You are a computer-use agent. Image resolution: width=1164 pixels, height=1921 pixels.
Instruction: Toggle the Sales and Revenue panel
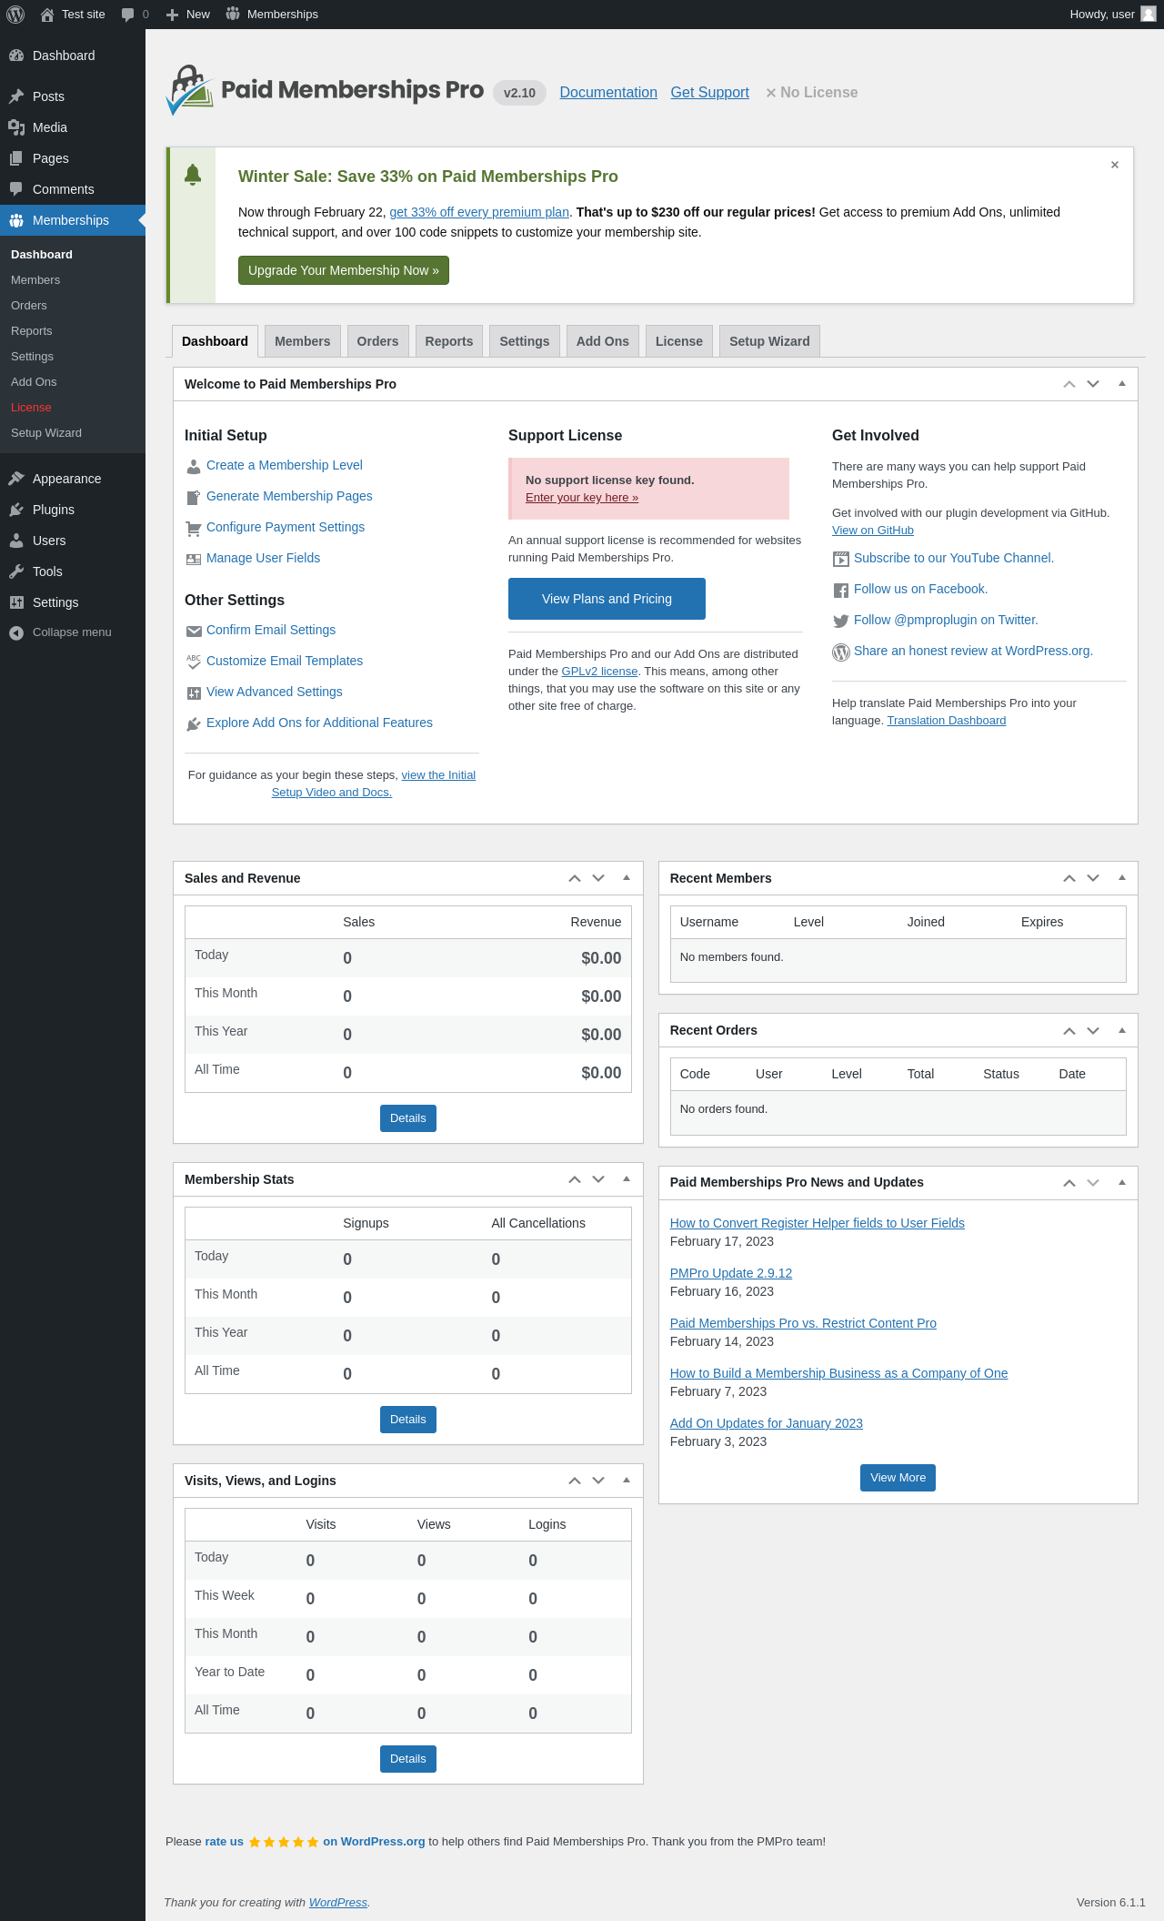click(627, 878)
